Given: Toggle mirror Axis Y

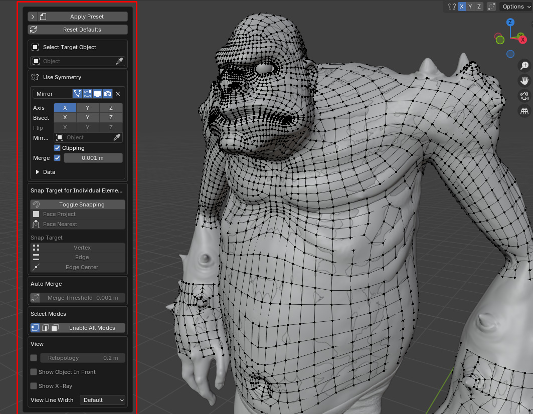Looking at the screenshot, I should click(x=88, y=108).
